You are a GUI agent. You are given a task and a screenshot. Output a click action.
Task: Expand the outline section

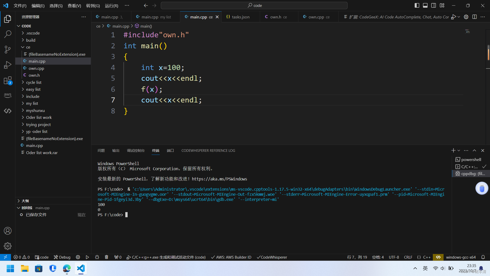pyautogui.click(x=53, y=201)
